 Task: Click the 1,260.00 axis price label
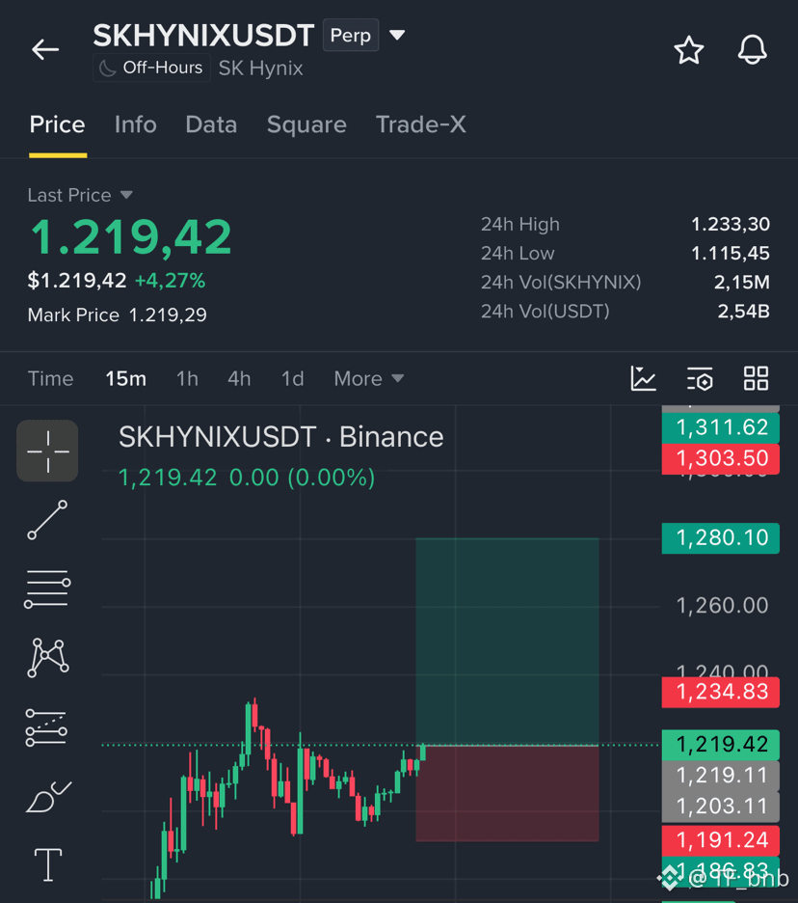(722, 606)
